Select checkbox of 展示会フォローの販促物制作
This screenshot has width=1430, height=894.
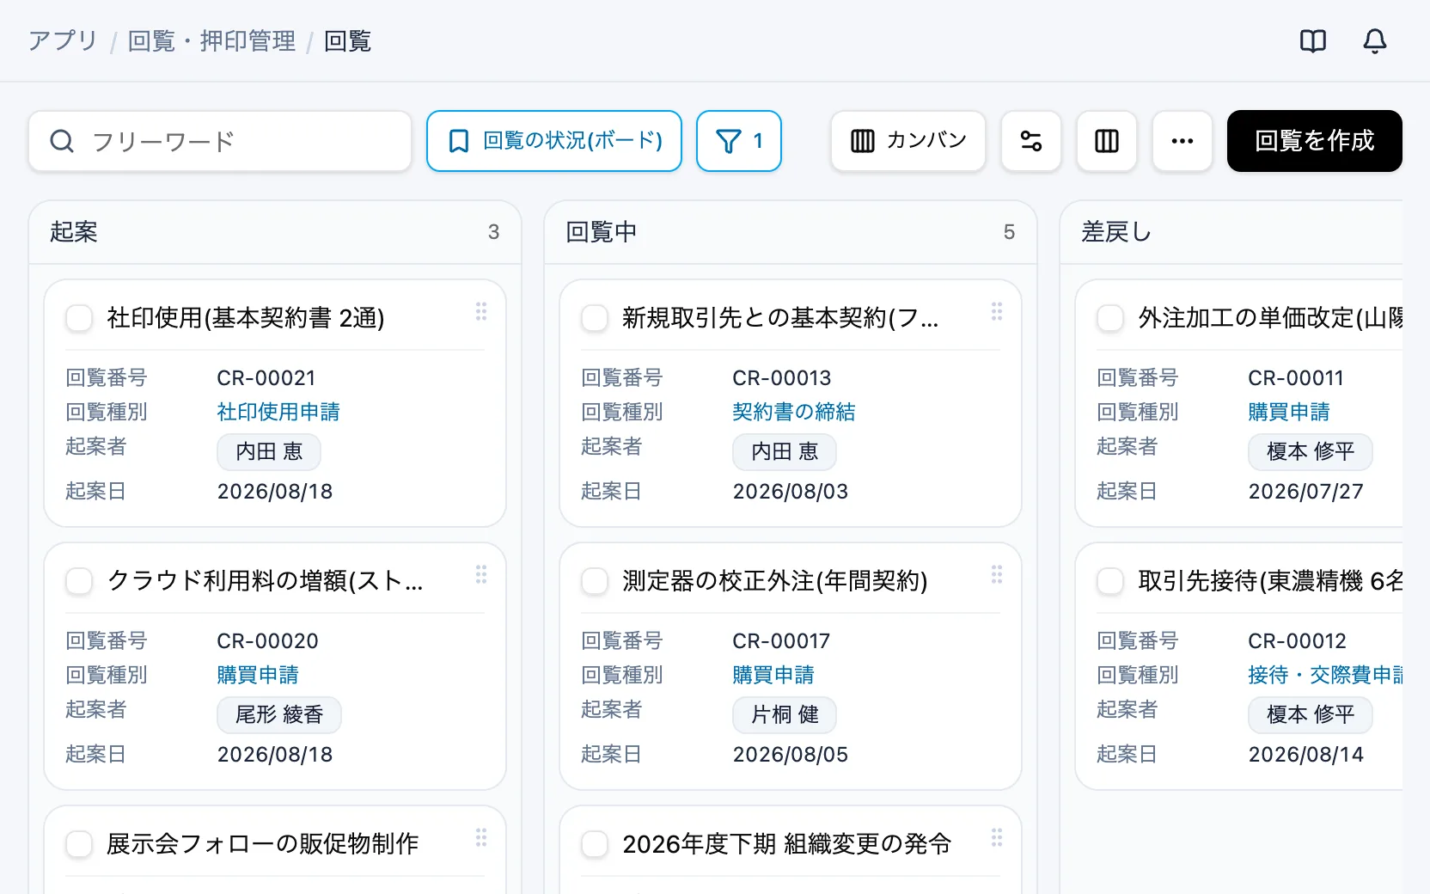[x=79, y=844]
